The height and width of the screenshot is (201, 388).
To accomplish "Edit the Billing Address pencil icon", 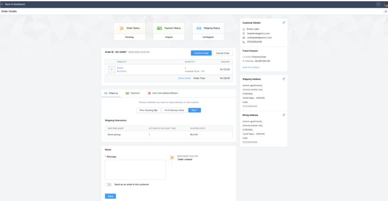I will click(x=283, y=115).
